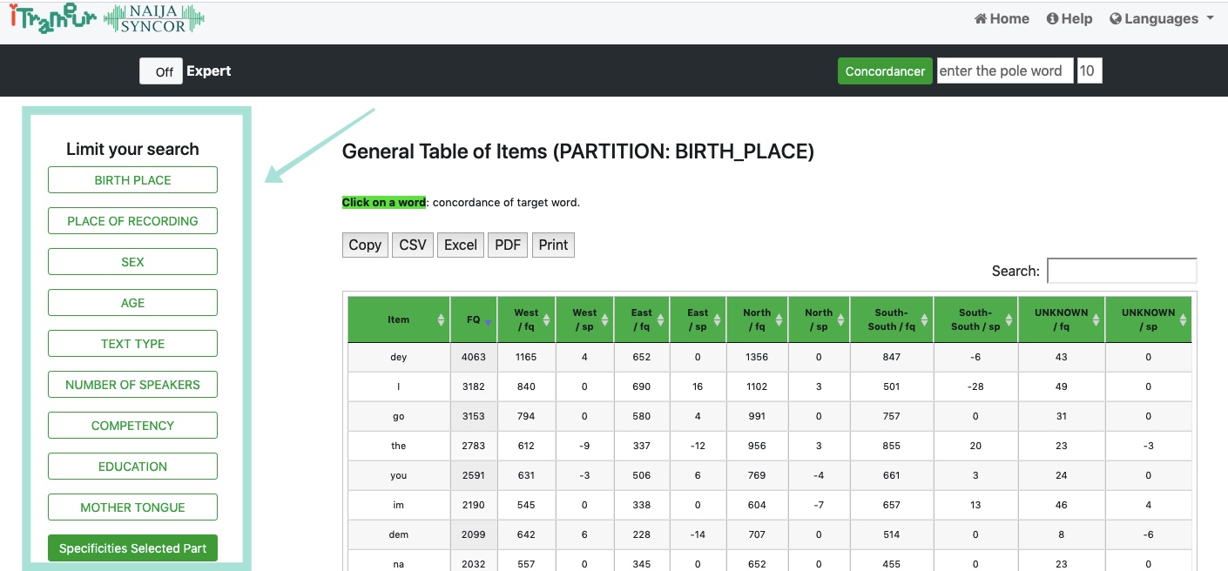Toggle the Expert mode Off switch
Screen dimensions: 1228x571
[x=161, y=71]
